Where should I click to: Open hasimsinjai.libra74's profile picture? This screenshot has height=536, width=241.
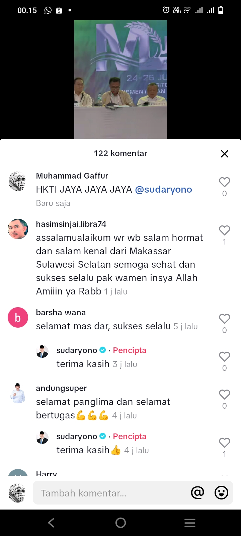tap(18, 229)
